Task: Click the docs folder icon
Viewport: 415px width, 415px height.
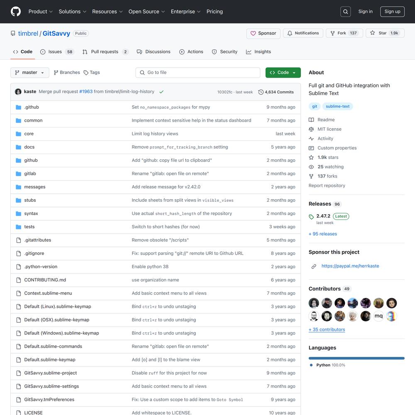Action: point(19,147)
